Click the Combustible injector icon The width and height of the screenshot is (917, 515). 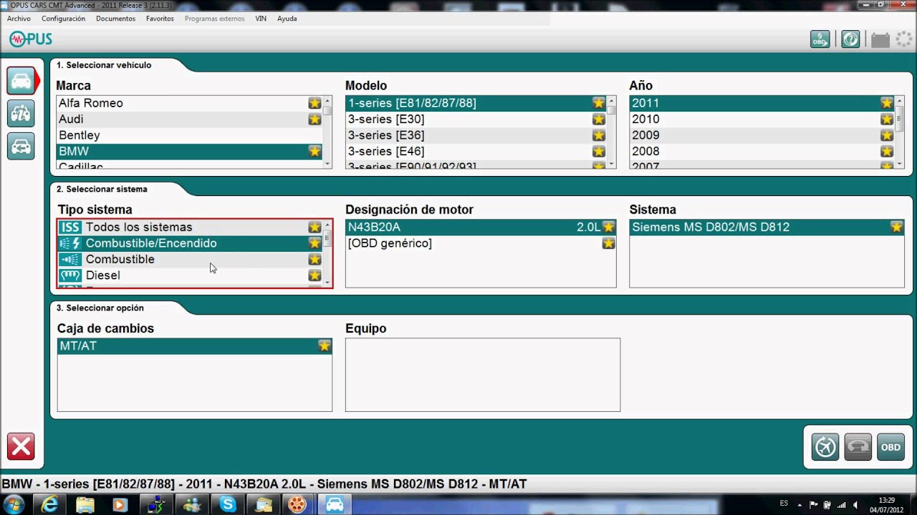[70, 259]
